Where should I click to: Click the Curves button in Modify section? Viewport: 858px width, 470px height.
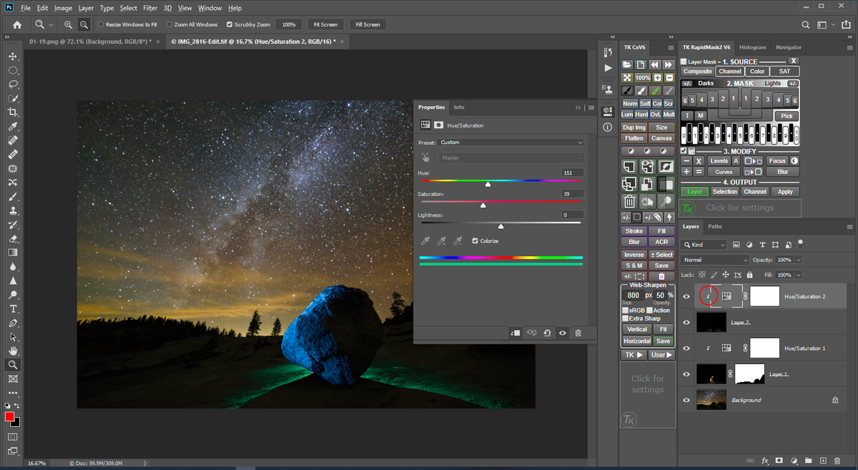724,172
